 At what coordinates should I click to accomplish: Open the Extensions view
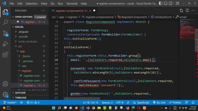pyautogui.click(x=5, y=55)
